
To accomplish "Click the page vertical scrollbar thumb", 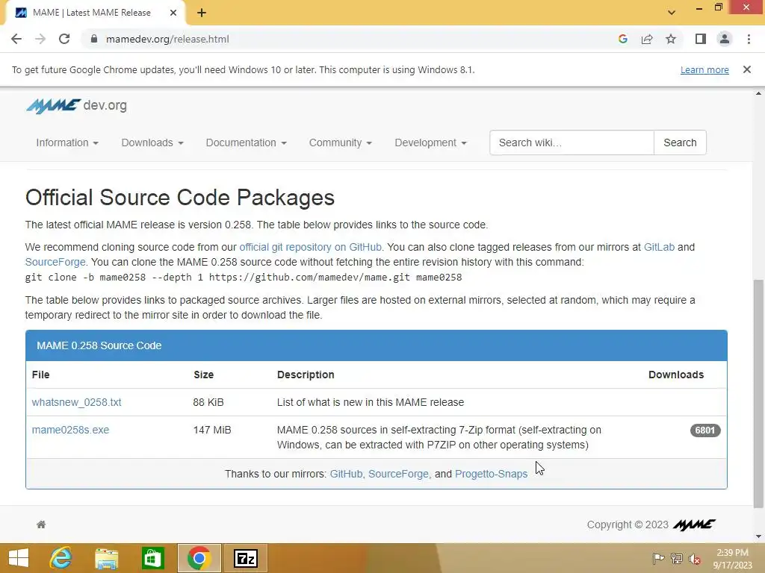I will [759, 394].
